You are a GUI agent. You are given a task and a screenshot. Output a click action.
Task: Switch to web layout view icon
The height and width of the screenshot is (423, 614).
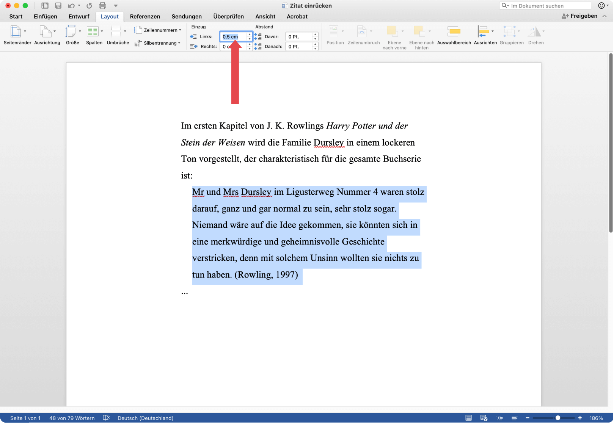tap(484, 418)
